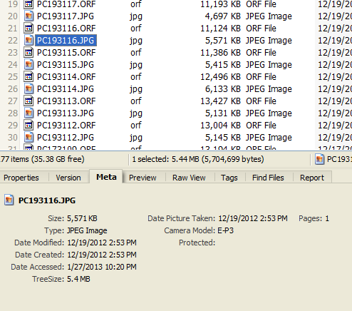Click status text '1 selected: 5.44 MB'
The width and height of the screenshot is (352, 311).
pyautogui.click(x=165, y=159)
